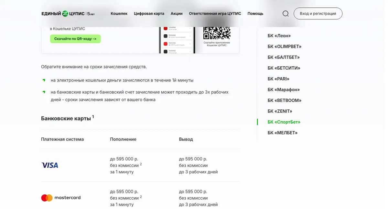This screenshot has height=209, width=388.
Task: Click the Единый ЦУПИС logo
Action: [x=68, y=14]
